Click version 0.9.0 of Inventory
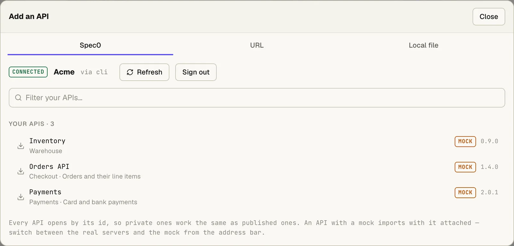This screenshot has height=246, width=514. click(x=489, y=141)
